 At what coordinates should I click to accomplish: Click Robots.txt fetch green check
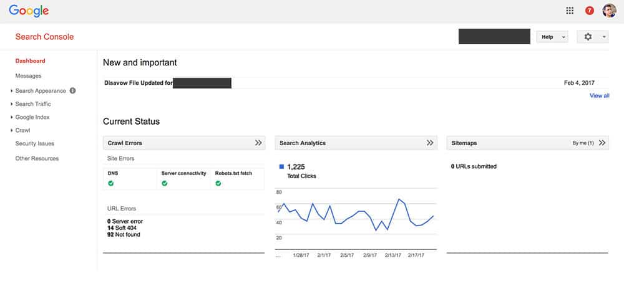point(218,183)
